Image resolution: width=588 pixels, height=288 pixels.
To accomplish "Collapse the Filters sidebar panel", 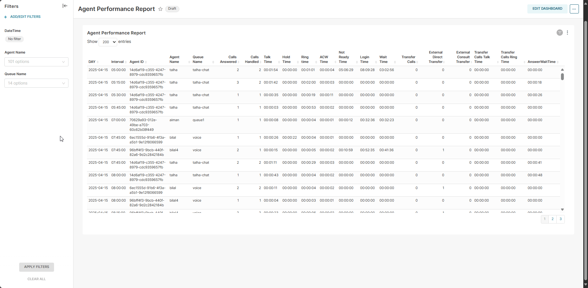I will click(x=65, y=6).
